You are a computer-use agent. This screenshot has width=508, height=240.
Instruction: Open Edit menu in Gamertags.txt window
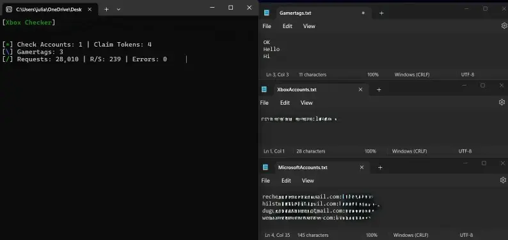pos(287,26)
